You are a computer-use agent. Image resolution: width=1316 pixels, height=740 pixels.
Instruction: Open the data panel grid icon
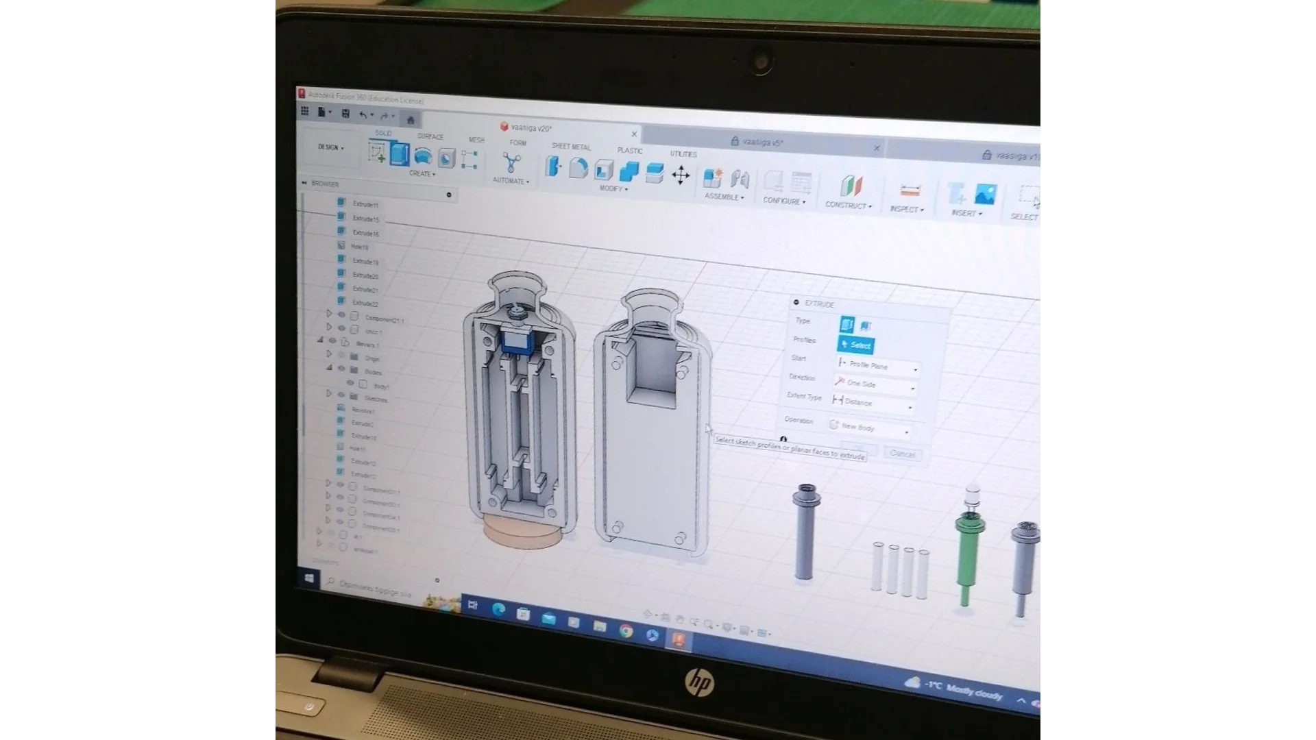(305, 112)
